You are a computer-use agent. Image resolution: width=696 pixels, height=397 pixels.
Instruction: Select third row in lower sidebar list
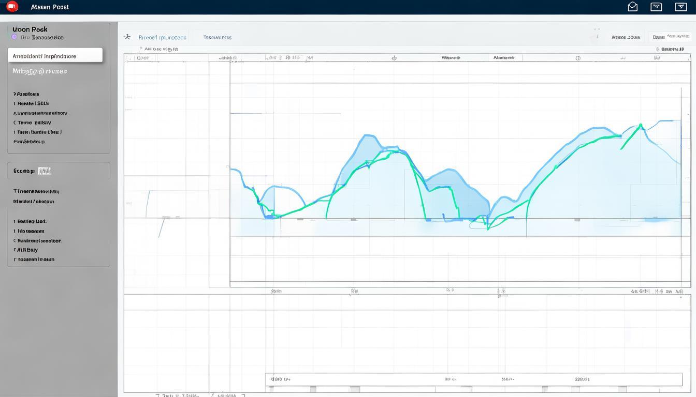[37, 240]
